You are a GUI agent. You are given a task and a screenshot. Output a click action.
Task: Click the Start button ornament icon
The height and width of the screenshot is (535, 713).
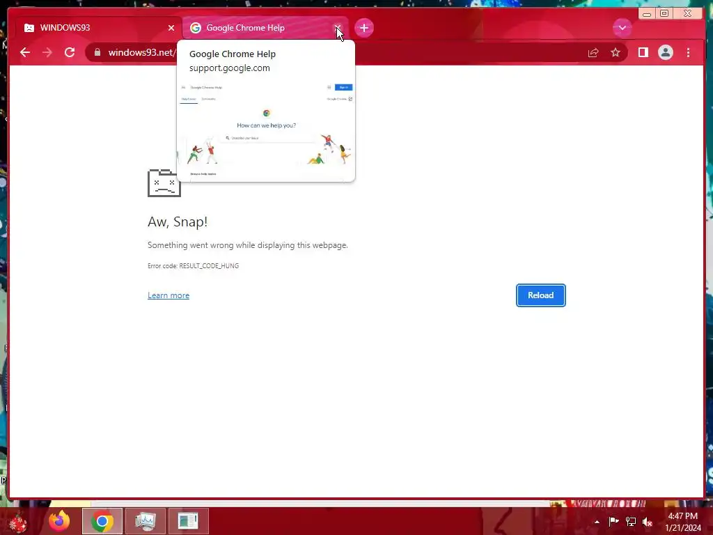(x=18, y=522)
